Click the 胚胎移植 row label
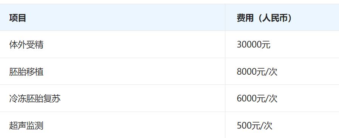This screenshot has width=339, height=138. tap(26, 72)
